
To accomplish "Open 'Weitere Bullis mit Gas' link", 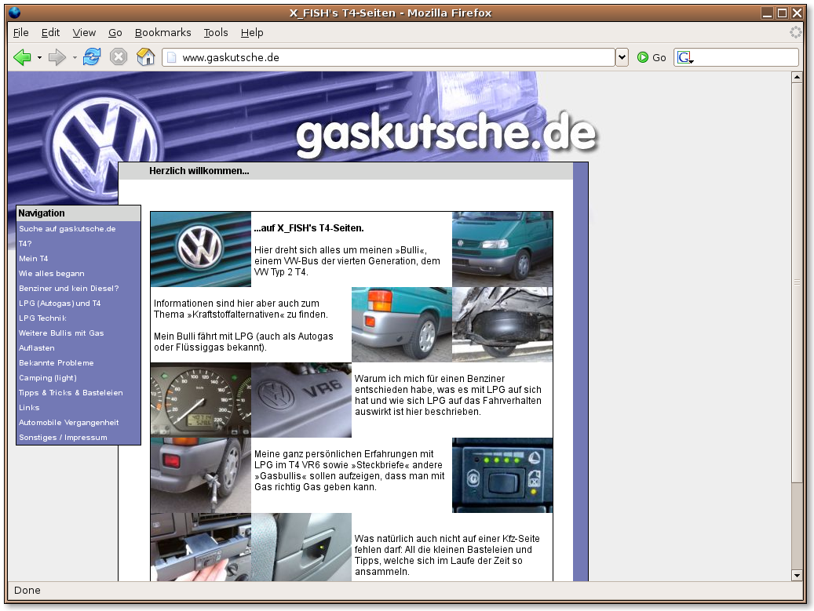I will (x=61, y=333).
